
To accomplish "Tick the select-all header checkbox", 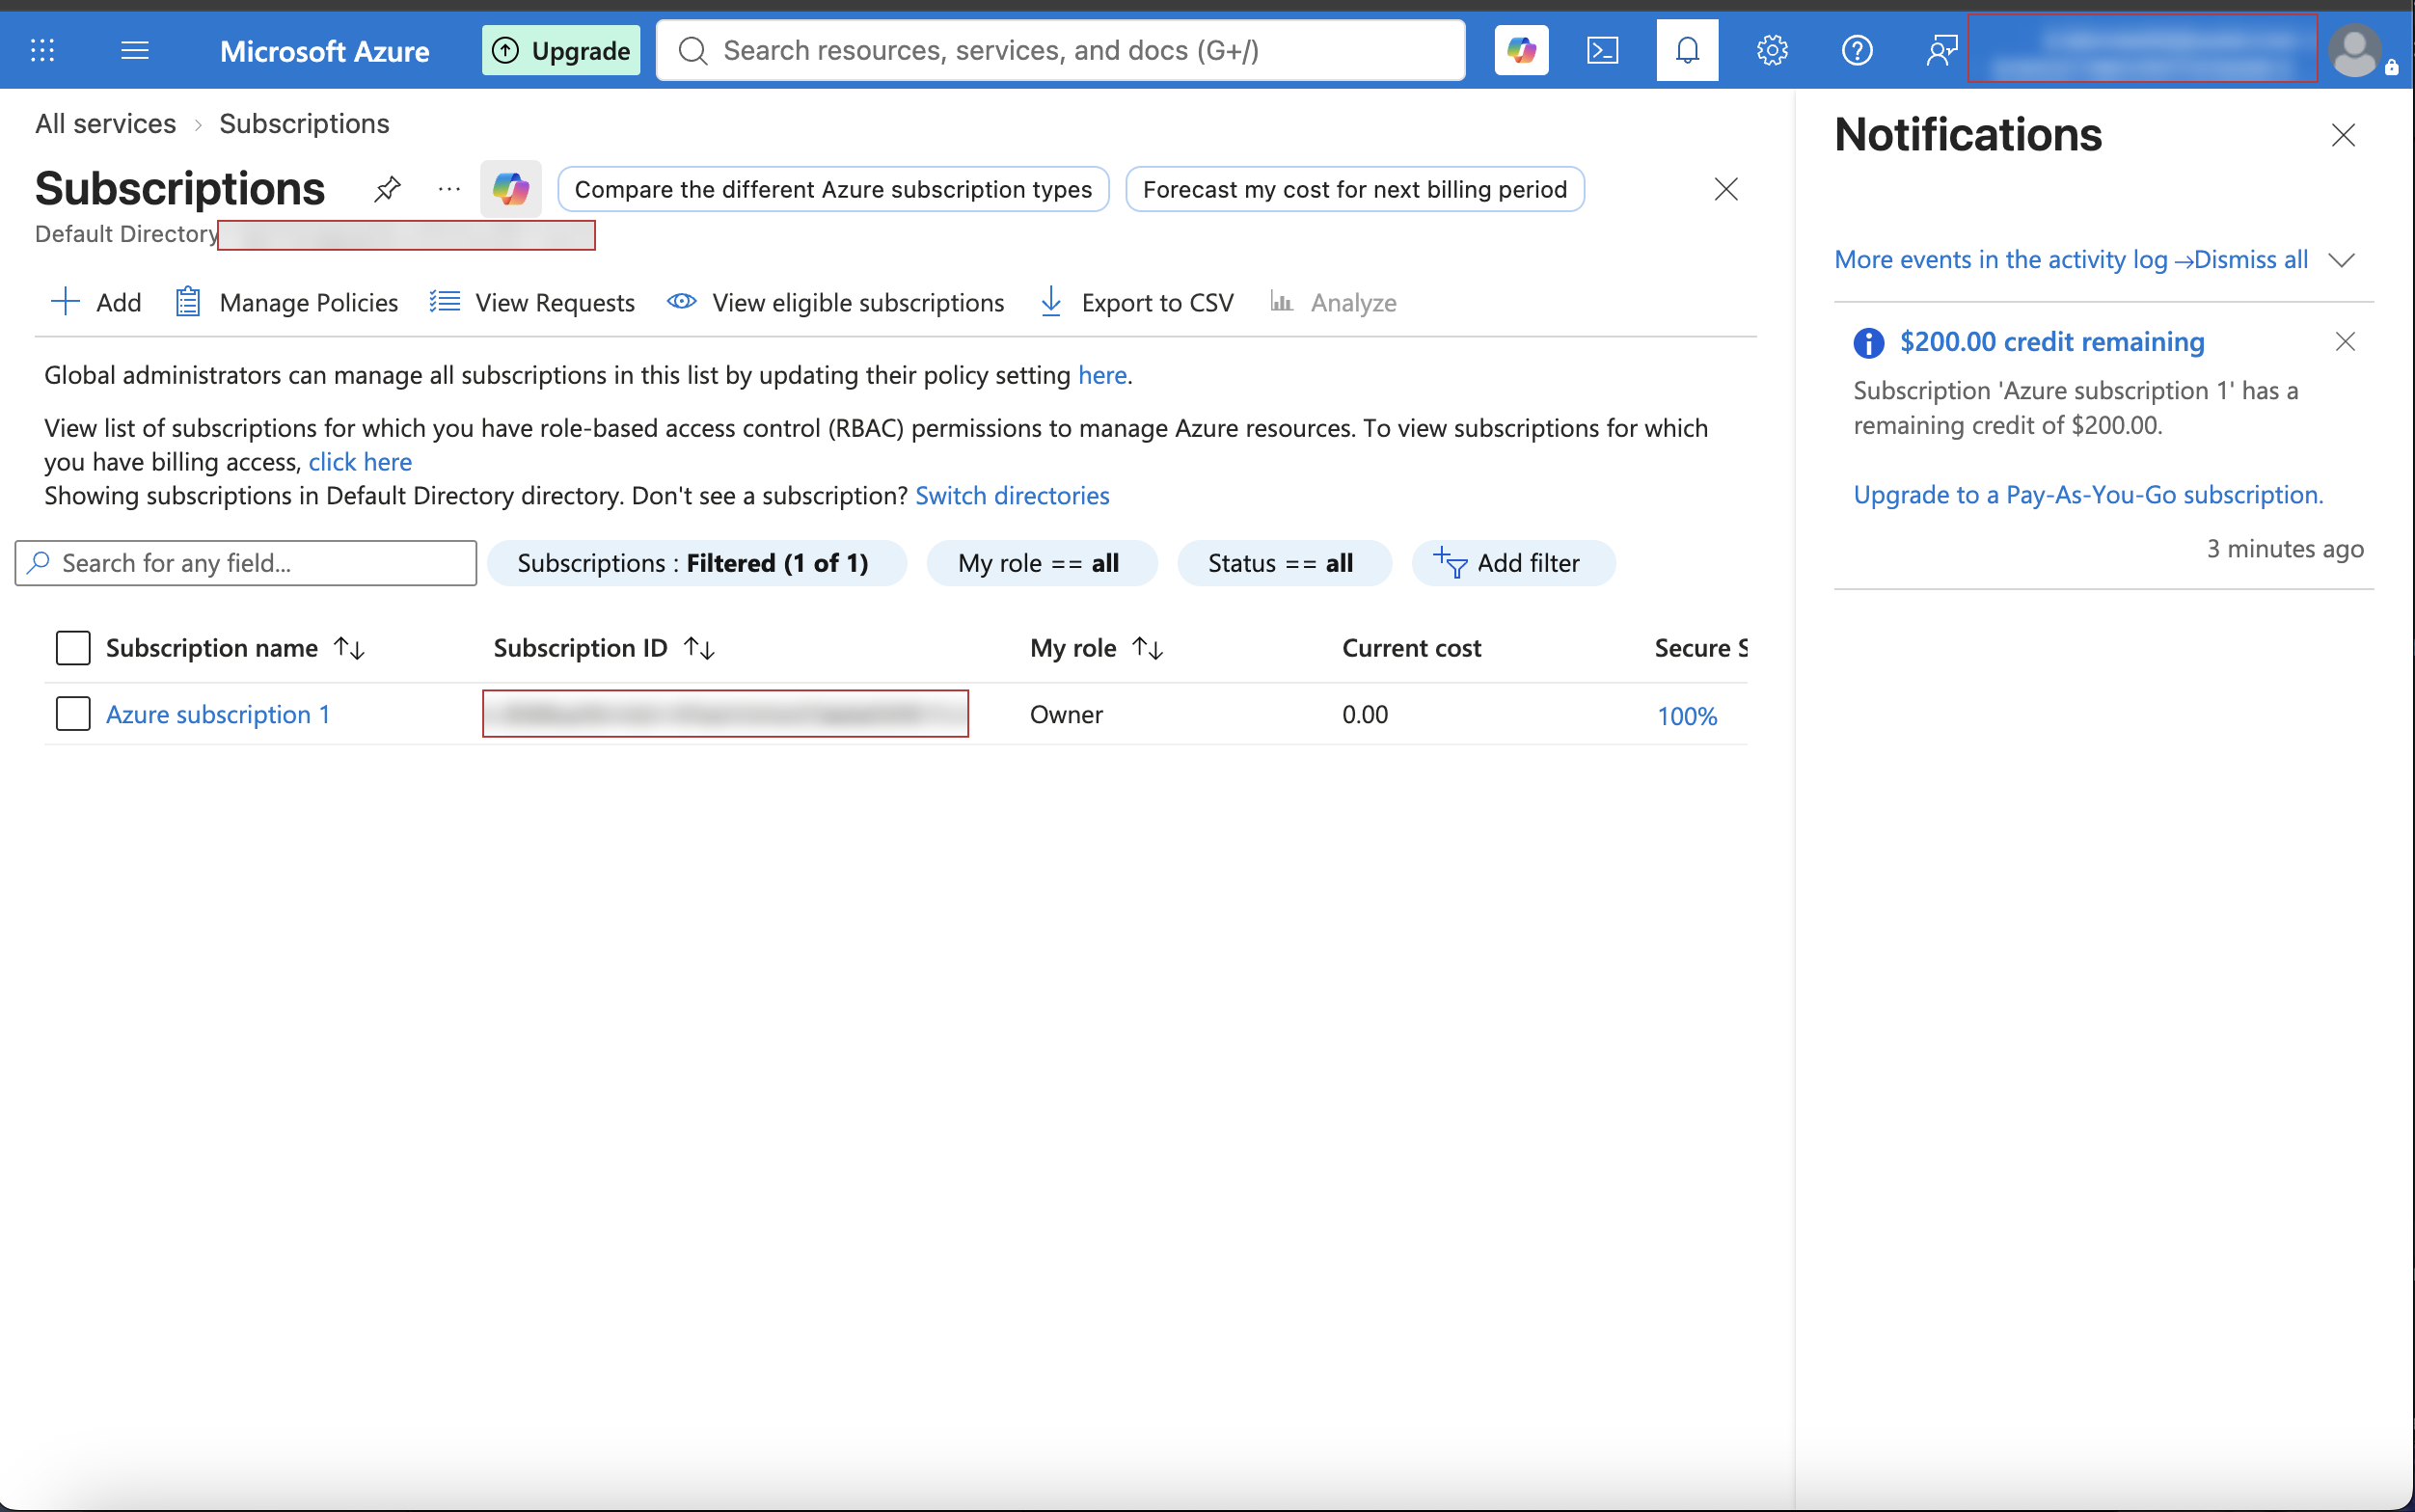I will pyautogui.click(x=73, y=648).
